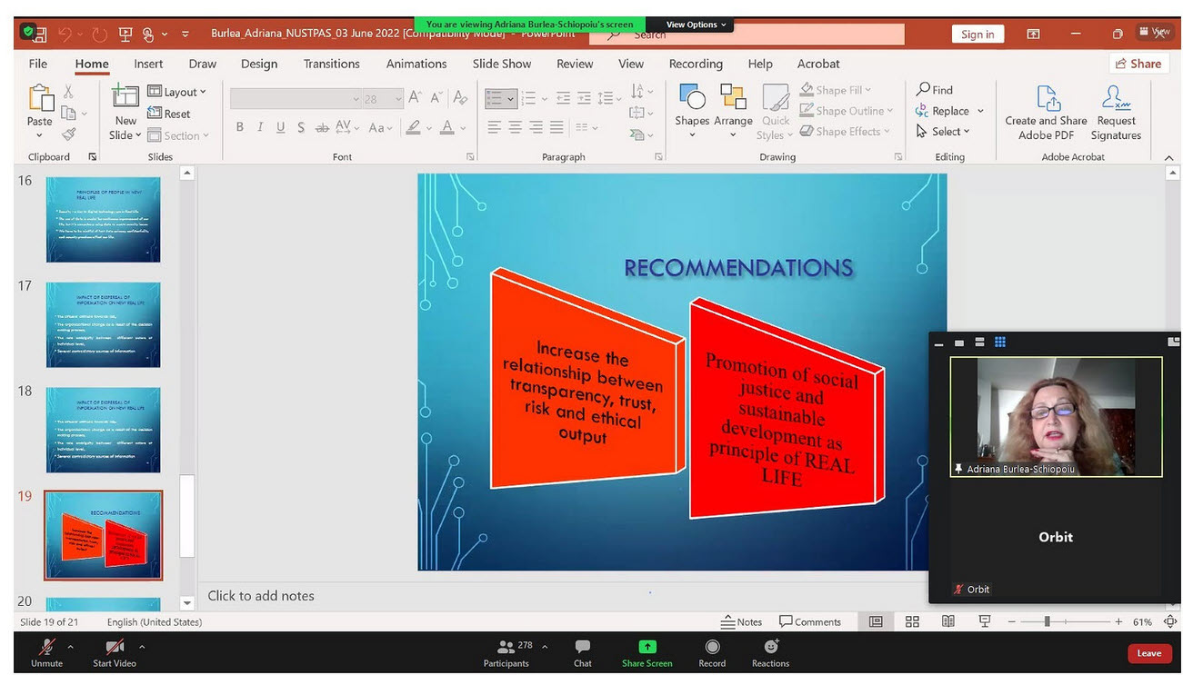Unmute the microphone in Zoom
The width and height of the screenshot is (1183, 675).
[46, 652]
